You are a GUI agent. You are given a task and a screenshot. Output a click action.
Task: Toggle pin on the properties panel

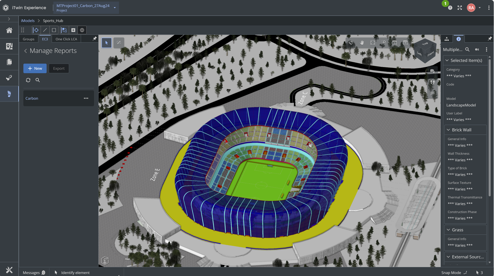(490, 39)
